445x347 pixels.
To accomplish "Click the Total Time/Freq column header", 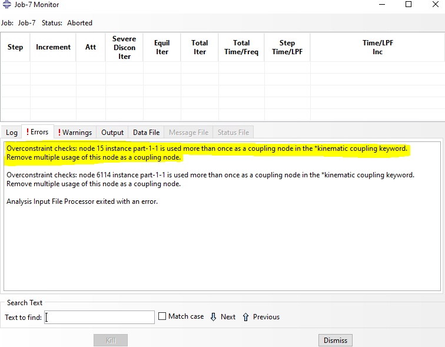I will 241,47.
